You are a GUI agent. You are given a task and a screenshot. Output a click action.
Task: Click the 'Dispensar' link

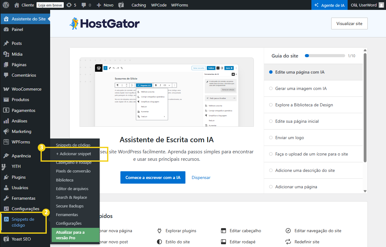pyautogui.click(x=201, y=177)
